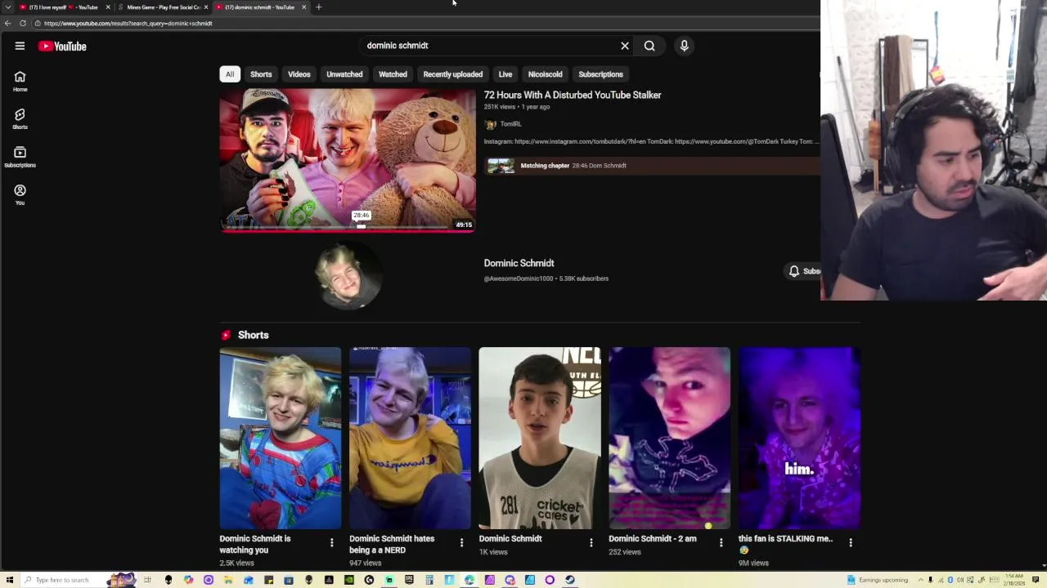Reload the page with the refresh icon
Viewport: 1047px width, 588px height.
(23, 23)
